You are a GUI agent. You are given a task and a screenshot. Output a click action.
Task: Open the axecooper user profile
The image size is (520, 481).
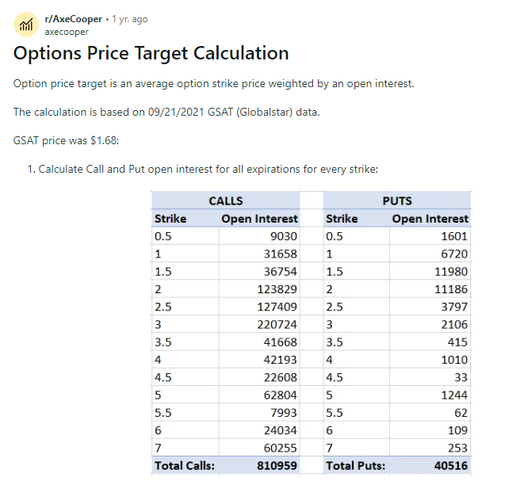(x=67, y=32)
